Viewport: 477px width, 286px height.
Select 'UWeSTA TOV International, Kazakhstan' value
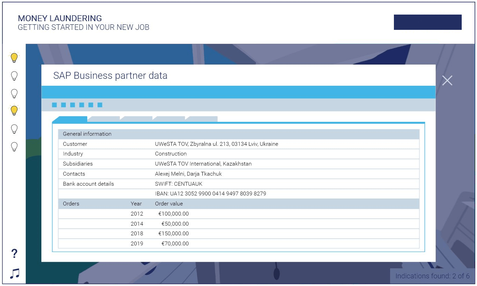(x=203, y=163)
